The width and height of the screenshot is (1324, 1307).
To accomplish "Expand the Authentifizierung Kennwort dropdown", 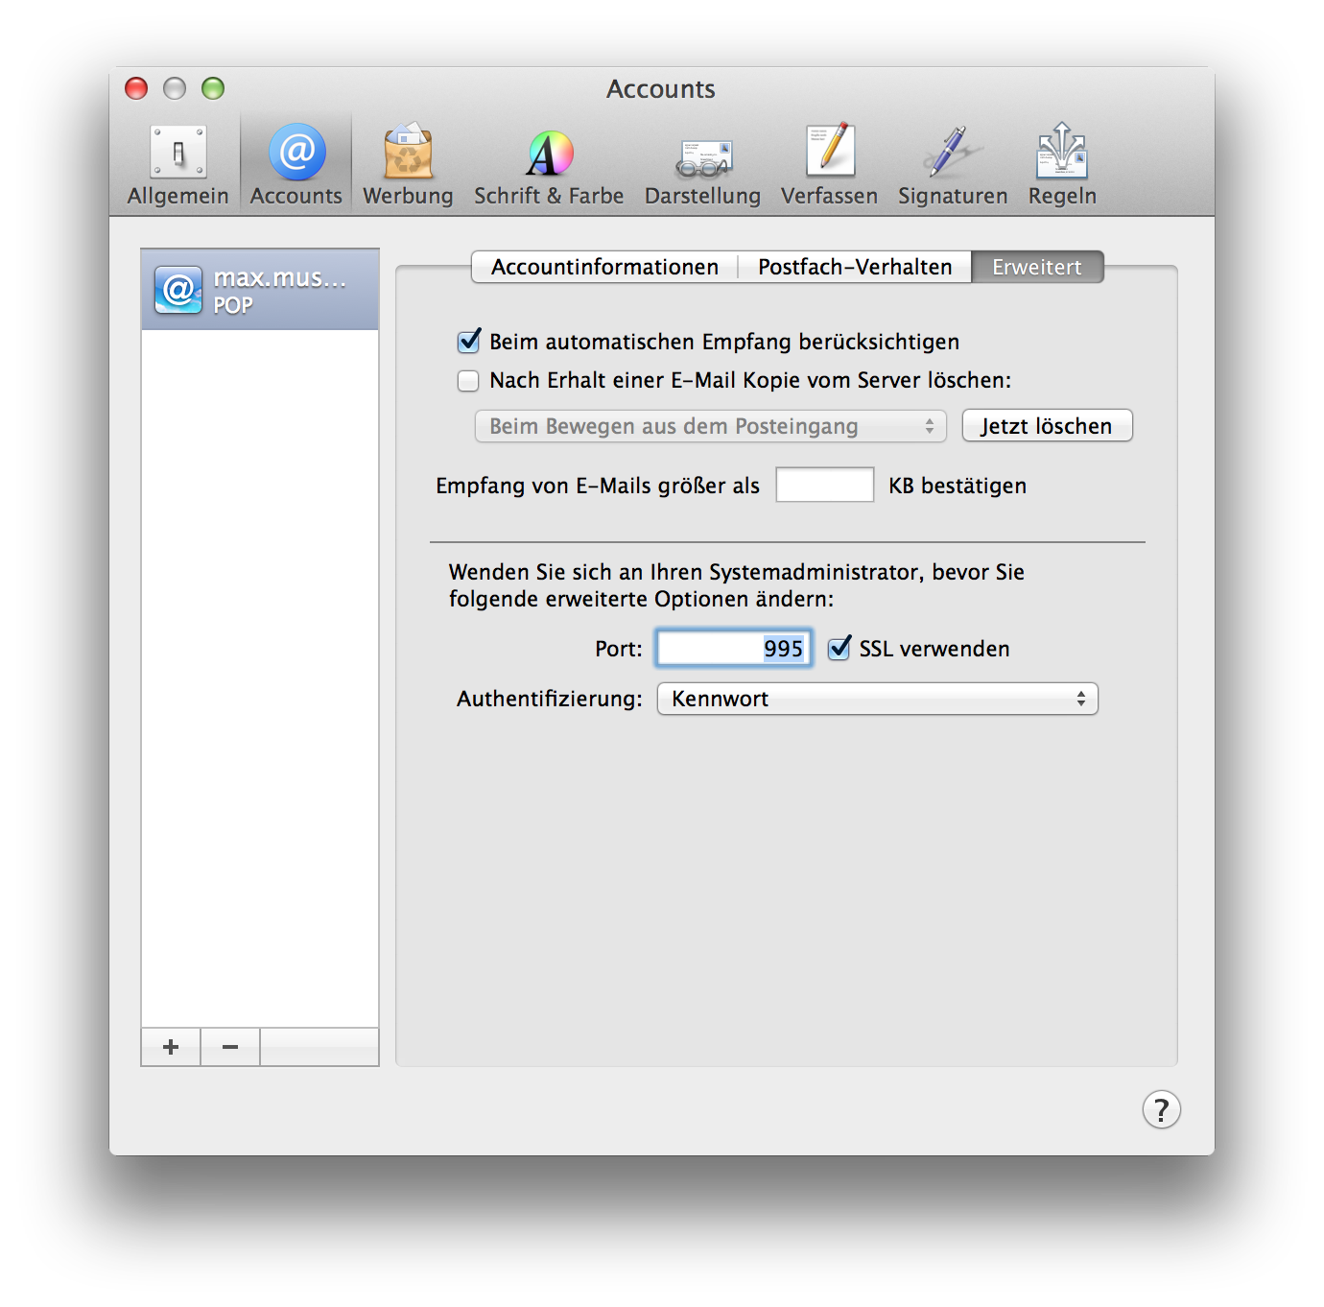I will (x=877, y=699).
